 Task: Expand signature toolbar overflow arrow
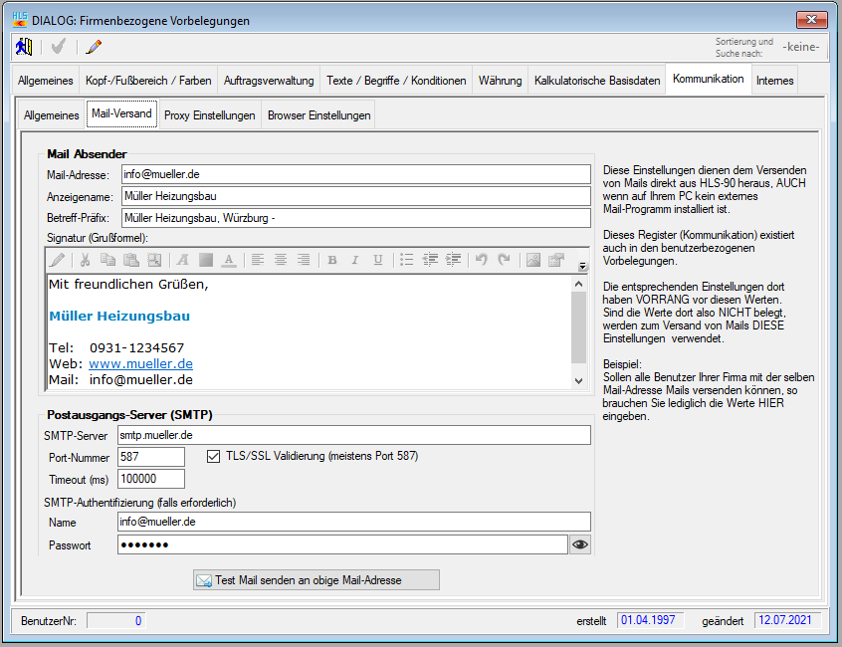pos(582,267)
